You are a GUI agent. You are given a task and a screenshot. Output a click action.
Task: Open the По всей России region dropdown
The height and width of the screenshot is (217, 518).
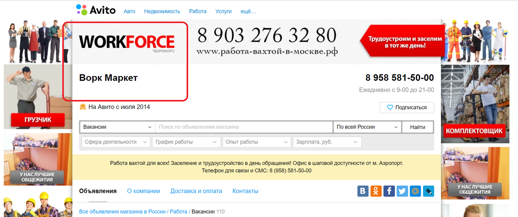point(367,127)
